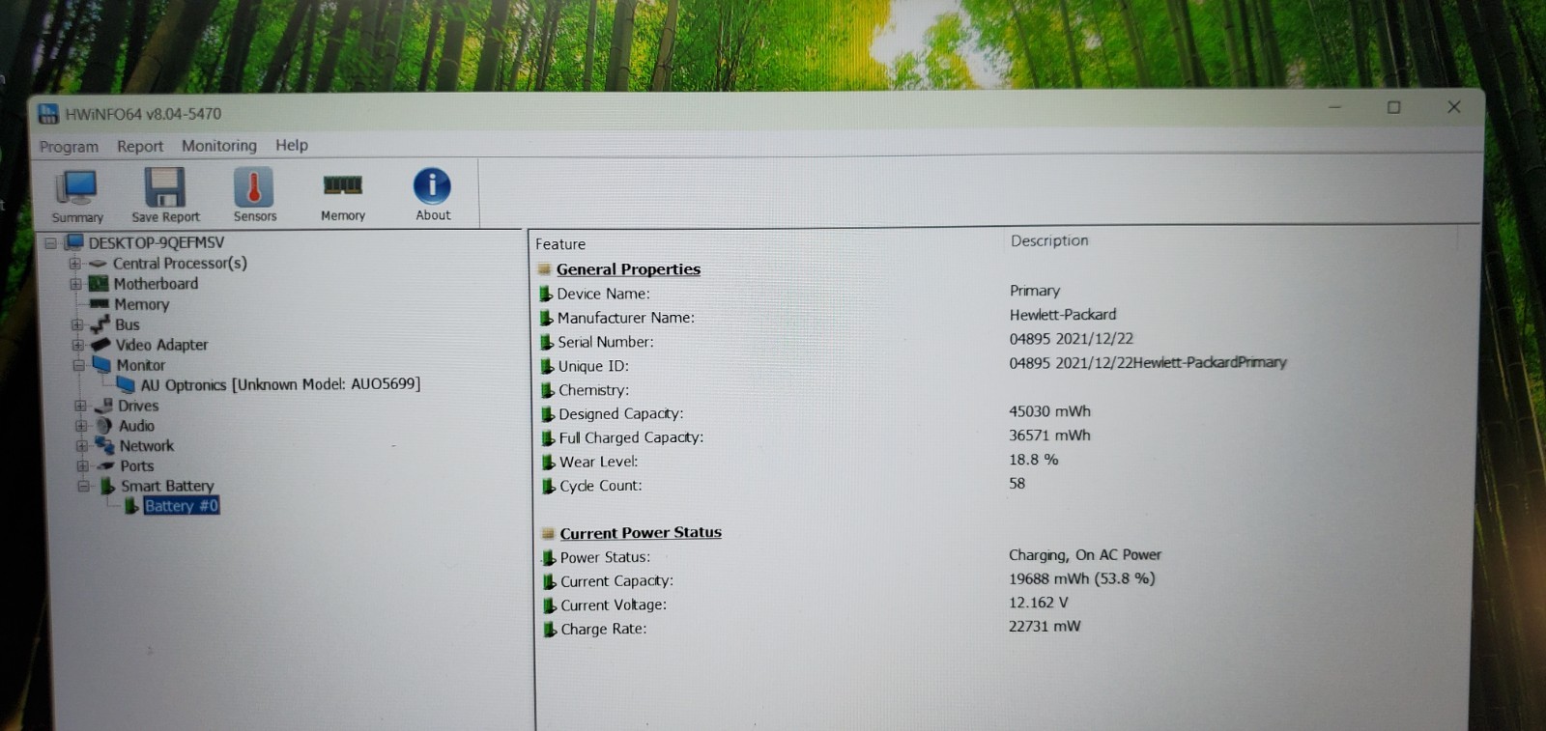
Task: Select the Motherboard tree item
Action: (x=156, y=284)
